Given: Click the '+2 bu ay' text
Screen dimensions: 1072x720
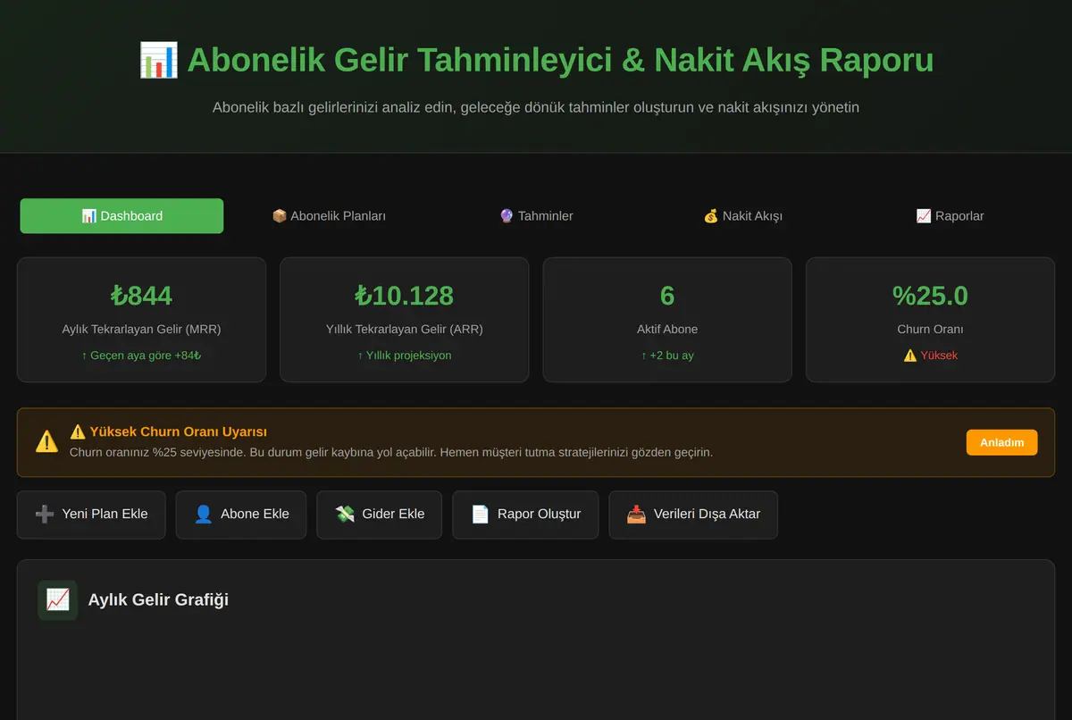Looking at the screenshot, I should pos(667,356).
